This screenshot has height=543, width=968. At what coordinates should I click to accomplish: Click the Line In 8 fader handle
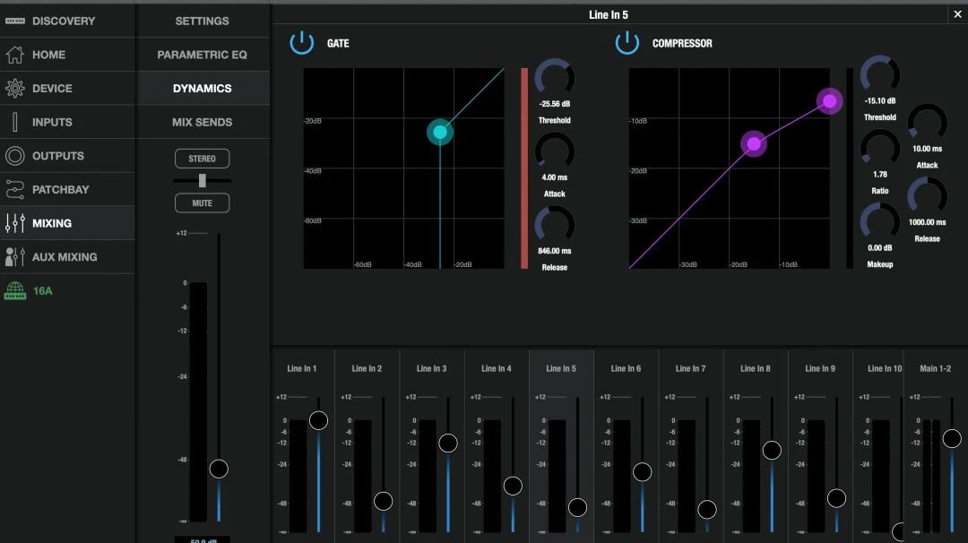(x=773, y=451)
